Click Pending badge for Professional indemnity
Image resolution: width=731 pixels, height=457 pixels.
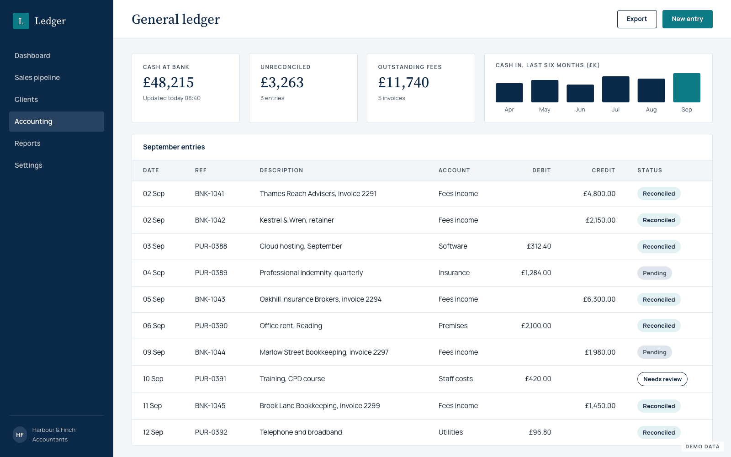654,273
